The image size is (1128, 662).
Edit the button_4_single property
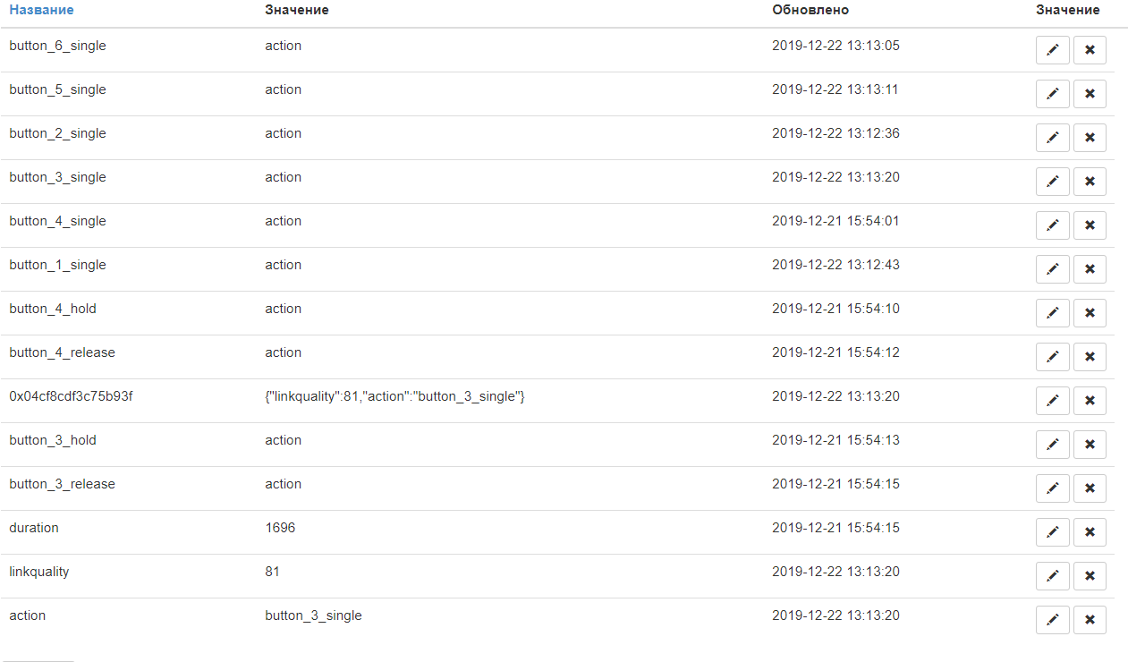tap(1052, 225)
